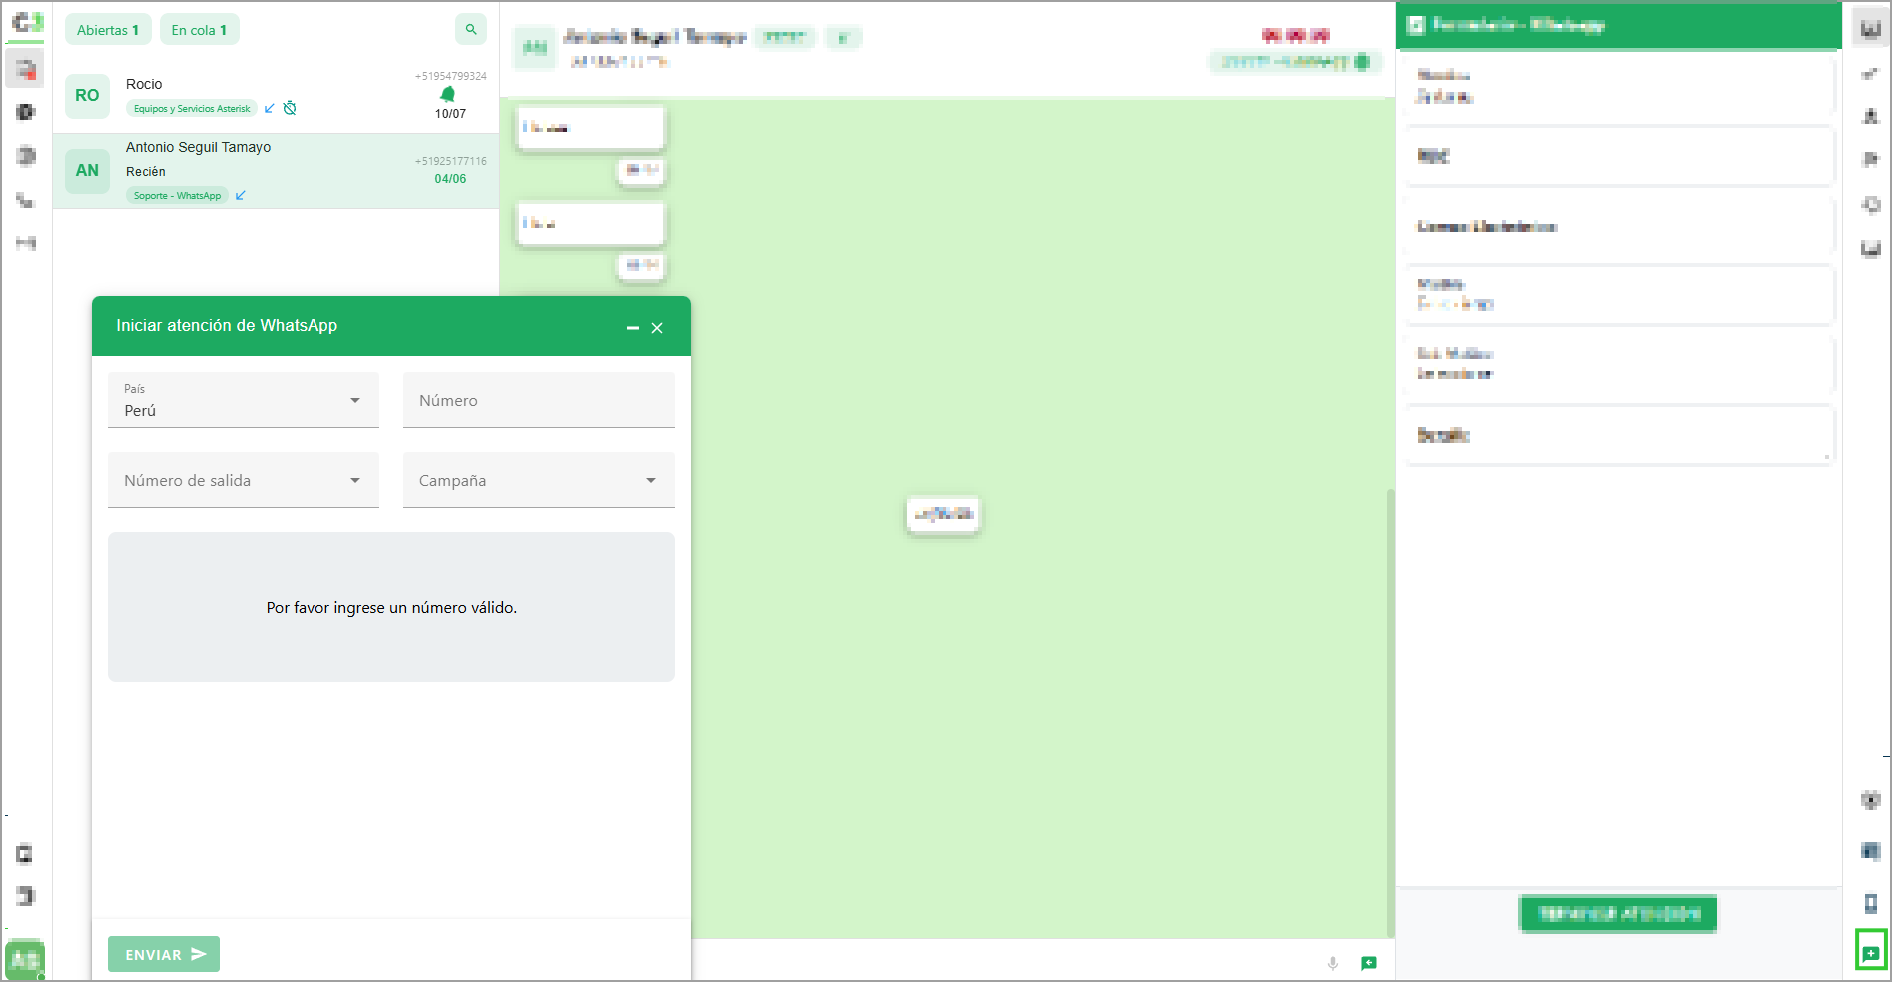The height and width of the screenshot is (982, 1892).
Task: Open the Campaña dropdown
Action: pyautogui.click(x=538, y=480)
